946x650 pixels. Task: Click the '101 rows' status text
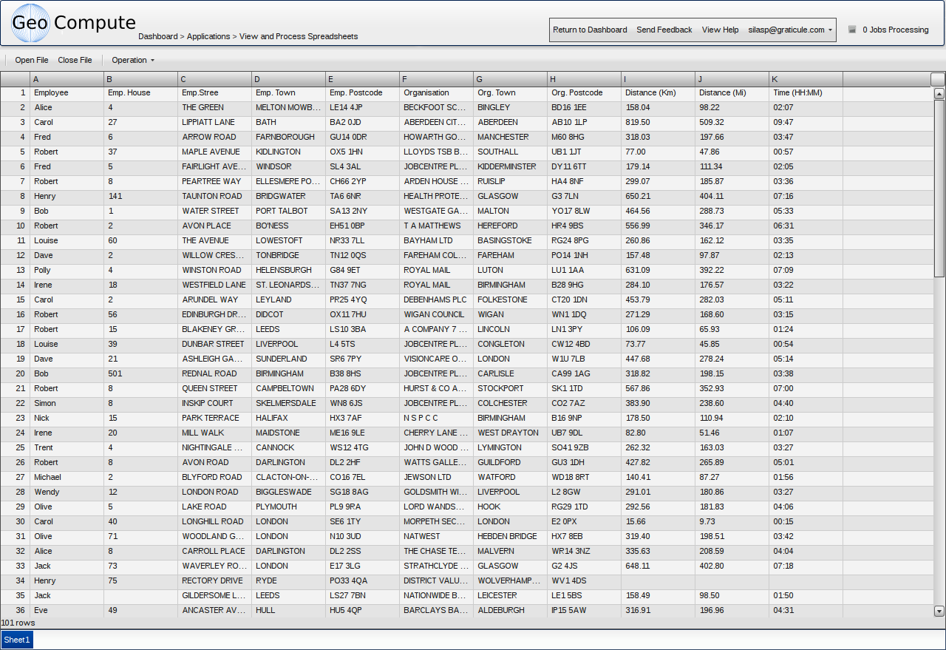[18, 623]
